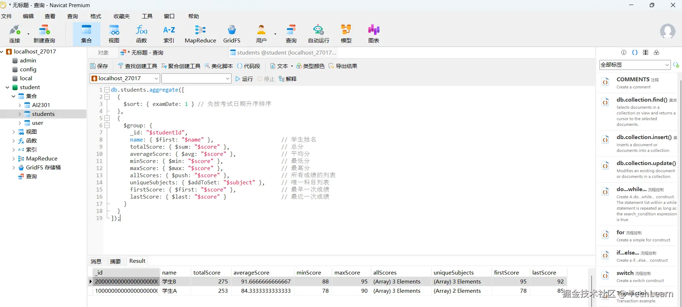
Task: Click the db.collection.insert() snippet
Action: click(638, 143)
